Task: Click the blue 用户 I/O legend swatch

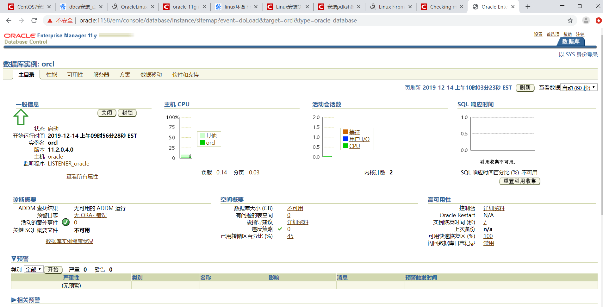Action: 346,139
